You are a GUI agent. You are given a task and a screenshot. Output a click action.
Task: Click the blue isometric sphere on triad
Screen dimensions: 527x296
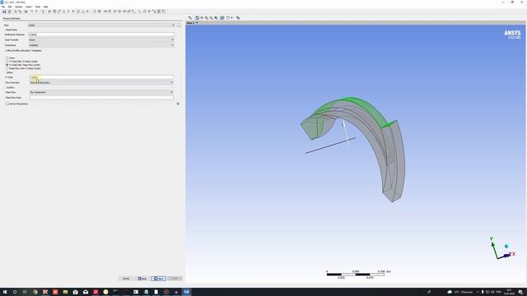click(x=506, y=247)
